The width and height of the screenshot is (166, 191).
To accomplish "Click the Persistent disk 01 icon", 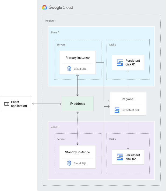I will click(120, 62).
